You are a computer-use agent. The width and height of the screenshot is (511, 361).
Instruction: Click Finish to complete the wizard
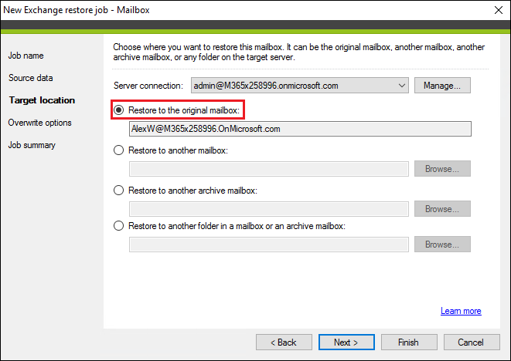(409, 342)
